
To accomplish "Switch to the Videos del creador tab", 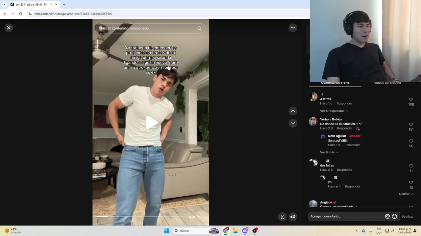I will click(387, 83).
